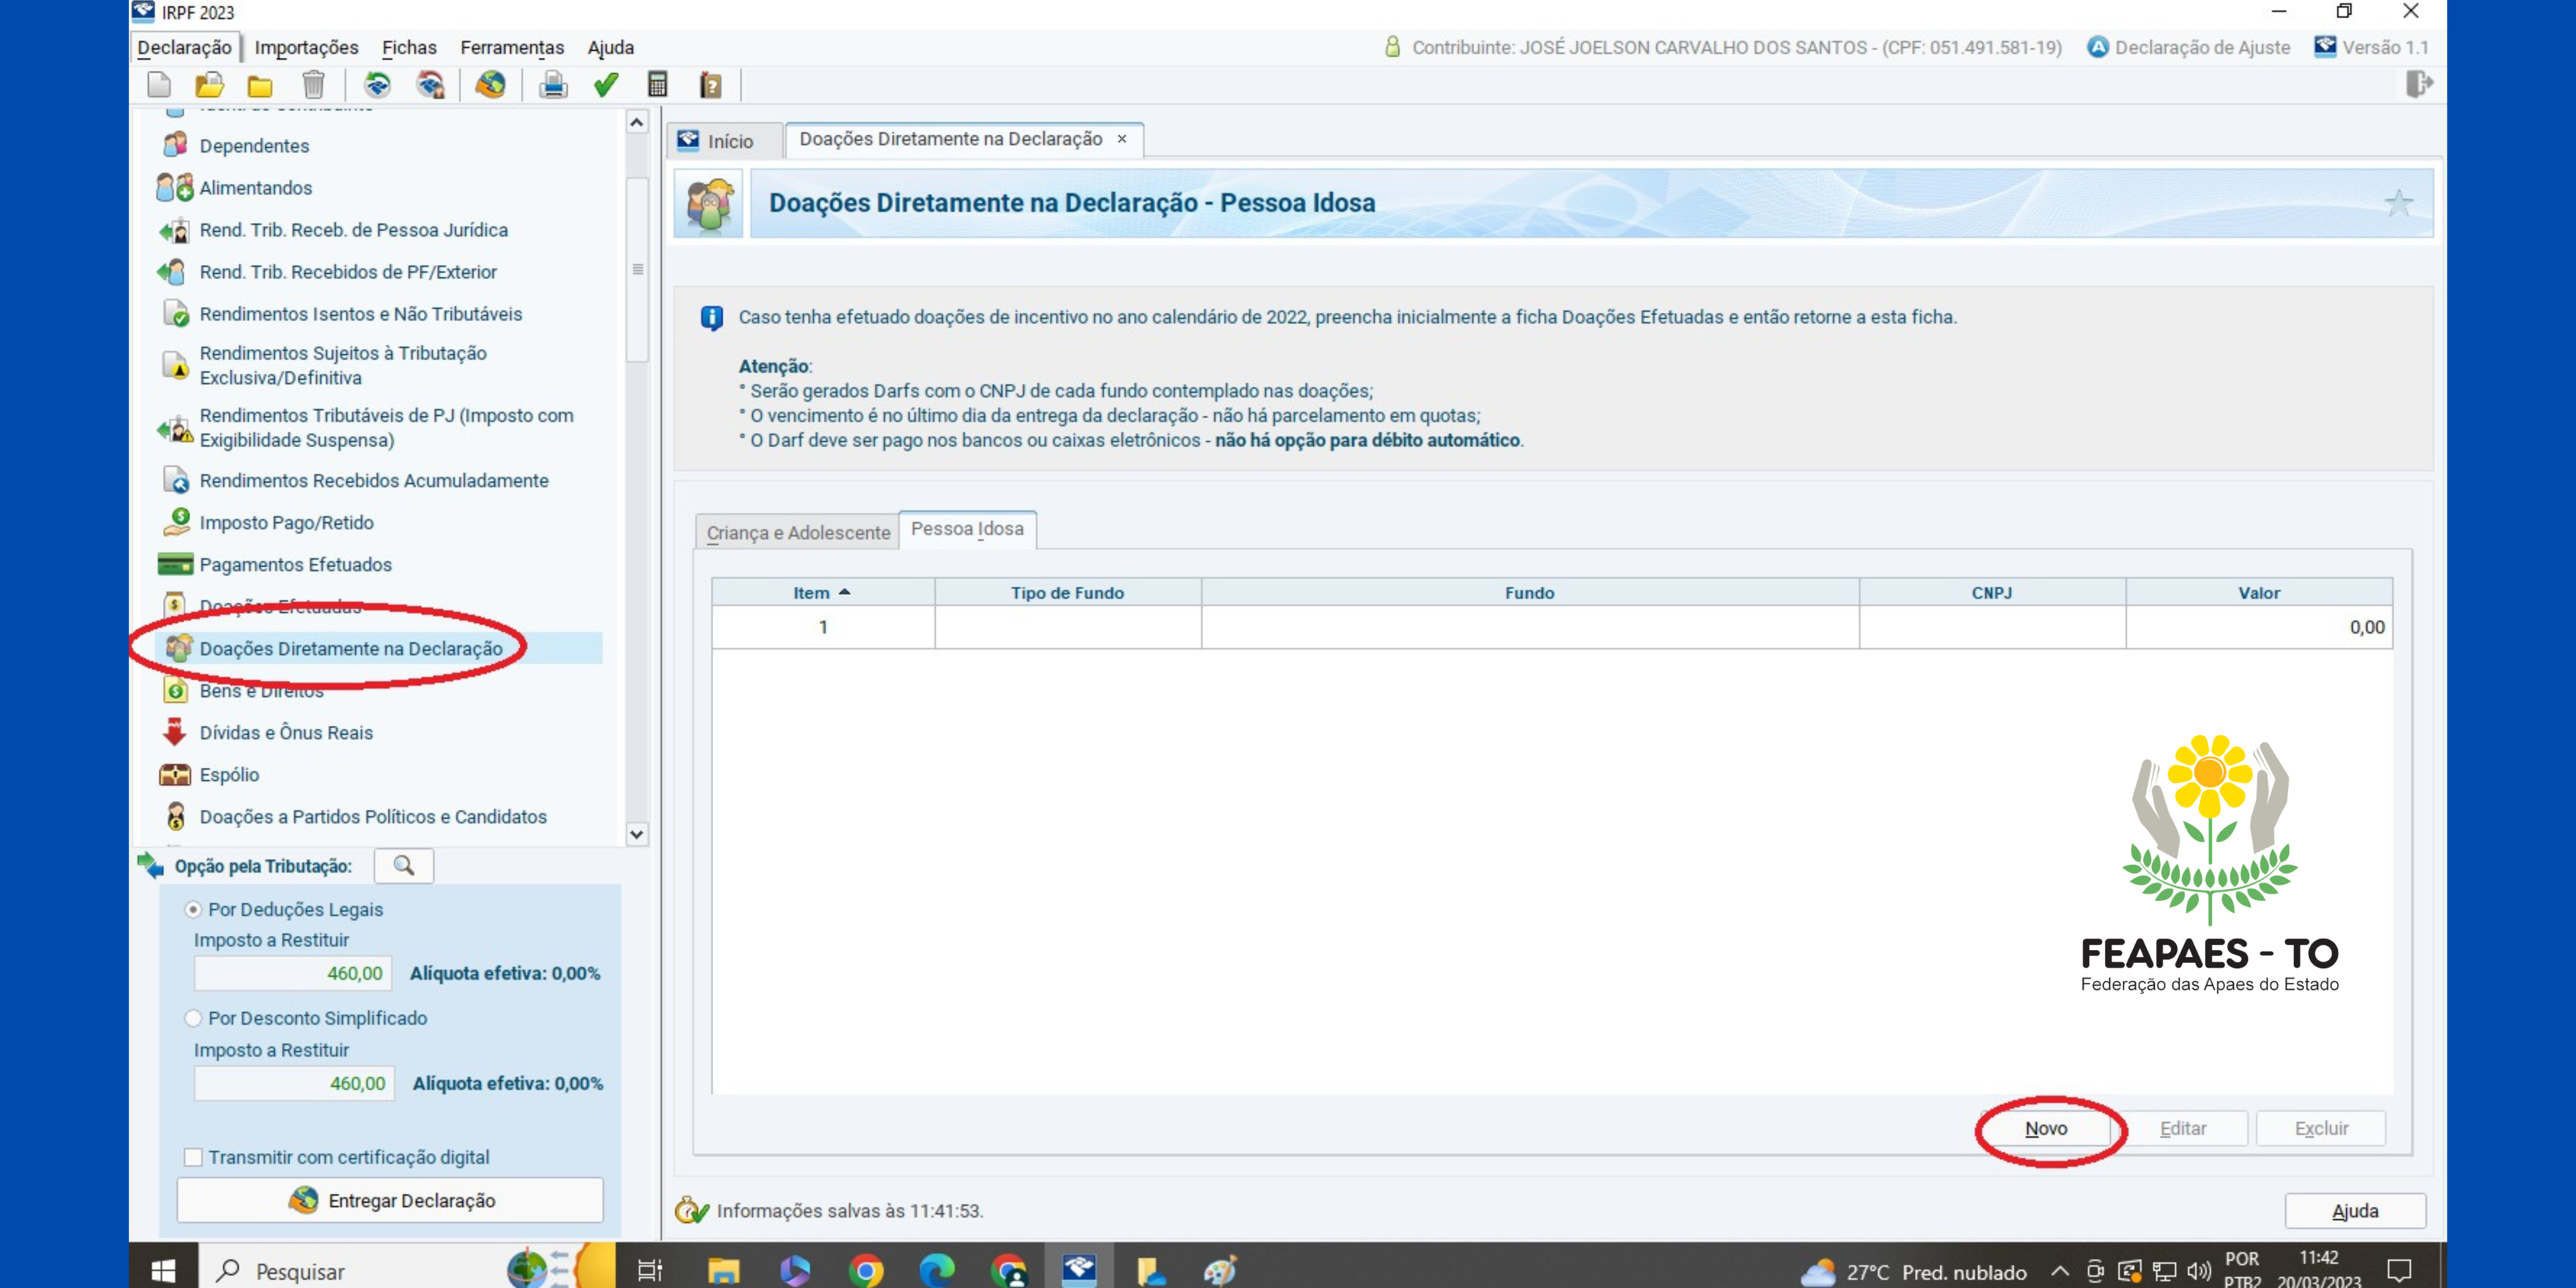Click the CNPJ column header
The height and width of the screenshot is (1288, 2576).
[x=1992, y=593]
